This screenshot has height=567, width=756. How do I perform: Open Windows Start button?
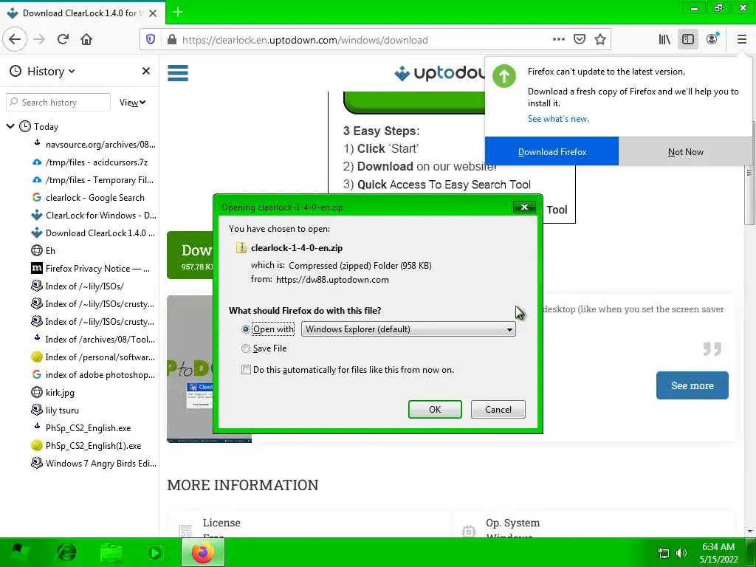pos(20,552)
